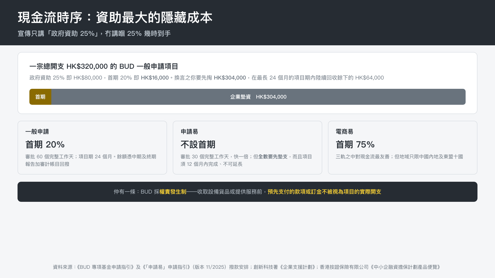The height and width of the screenshot is (278, 495).
Task: Select the 電商易 card title
Action: [x=344, y=132]
